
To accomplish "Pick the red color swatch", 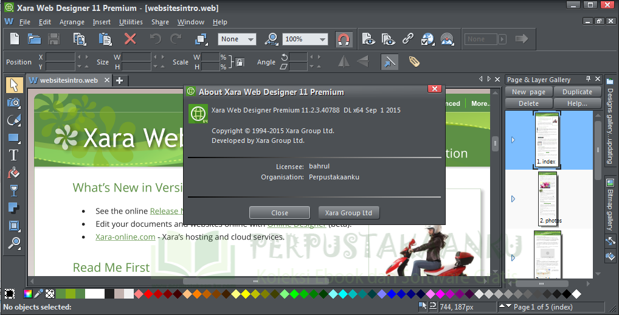I will (148, 294).
